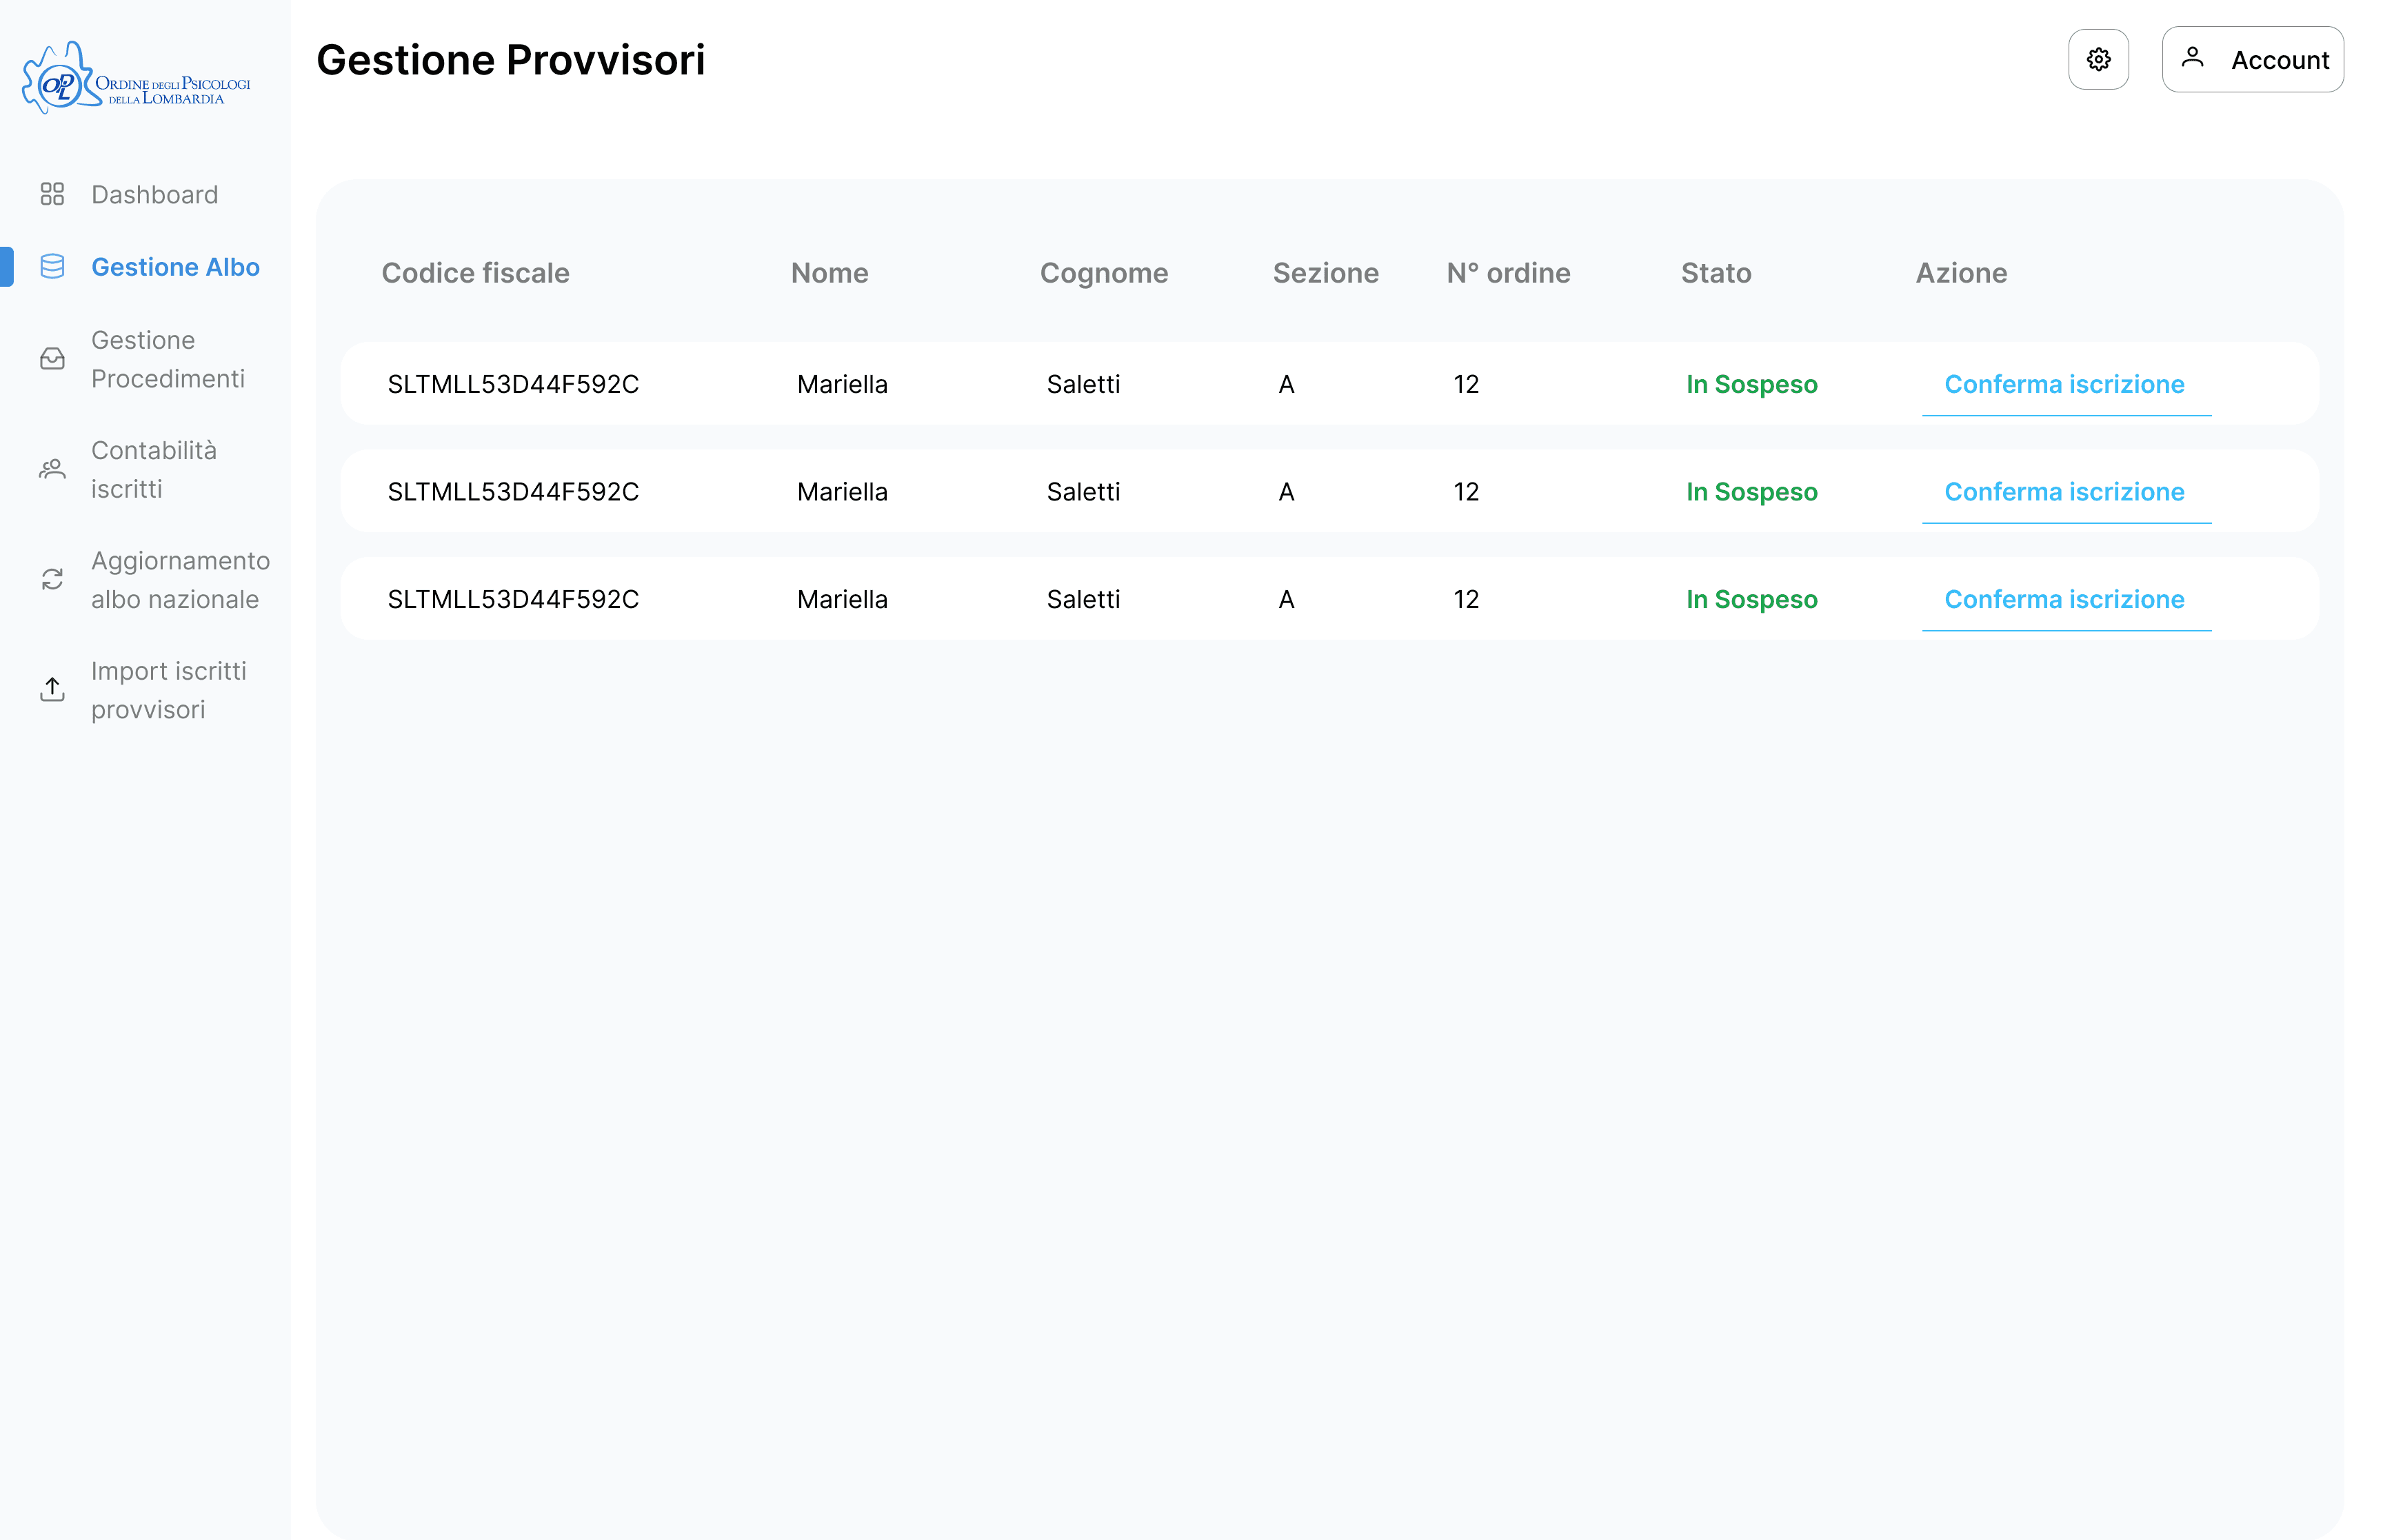Image resolution: width=2383 pixels, height=1540 pixels.
Task: Select first row's In Sospeso status
Action: point(1751,385)
